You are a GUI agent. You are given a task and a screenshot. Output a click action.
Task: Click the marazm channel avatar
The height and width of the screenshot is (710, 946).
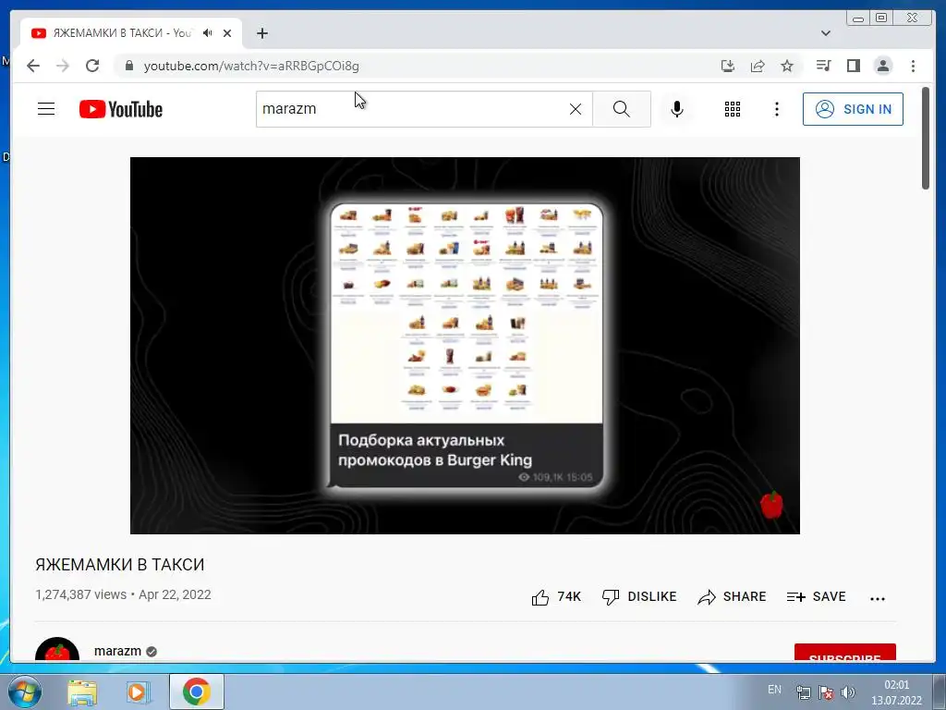(x=57, y=650)
